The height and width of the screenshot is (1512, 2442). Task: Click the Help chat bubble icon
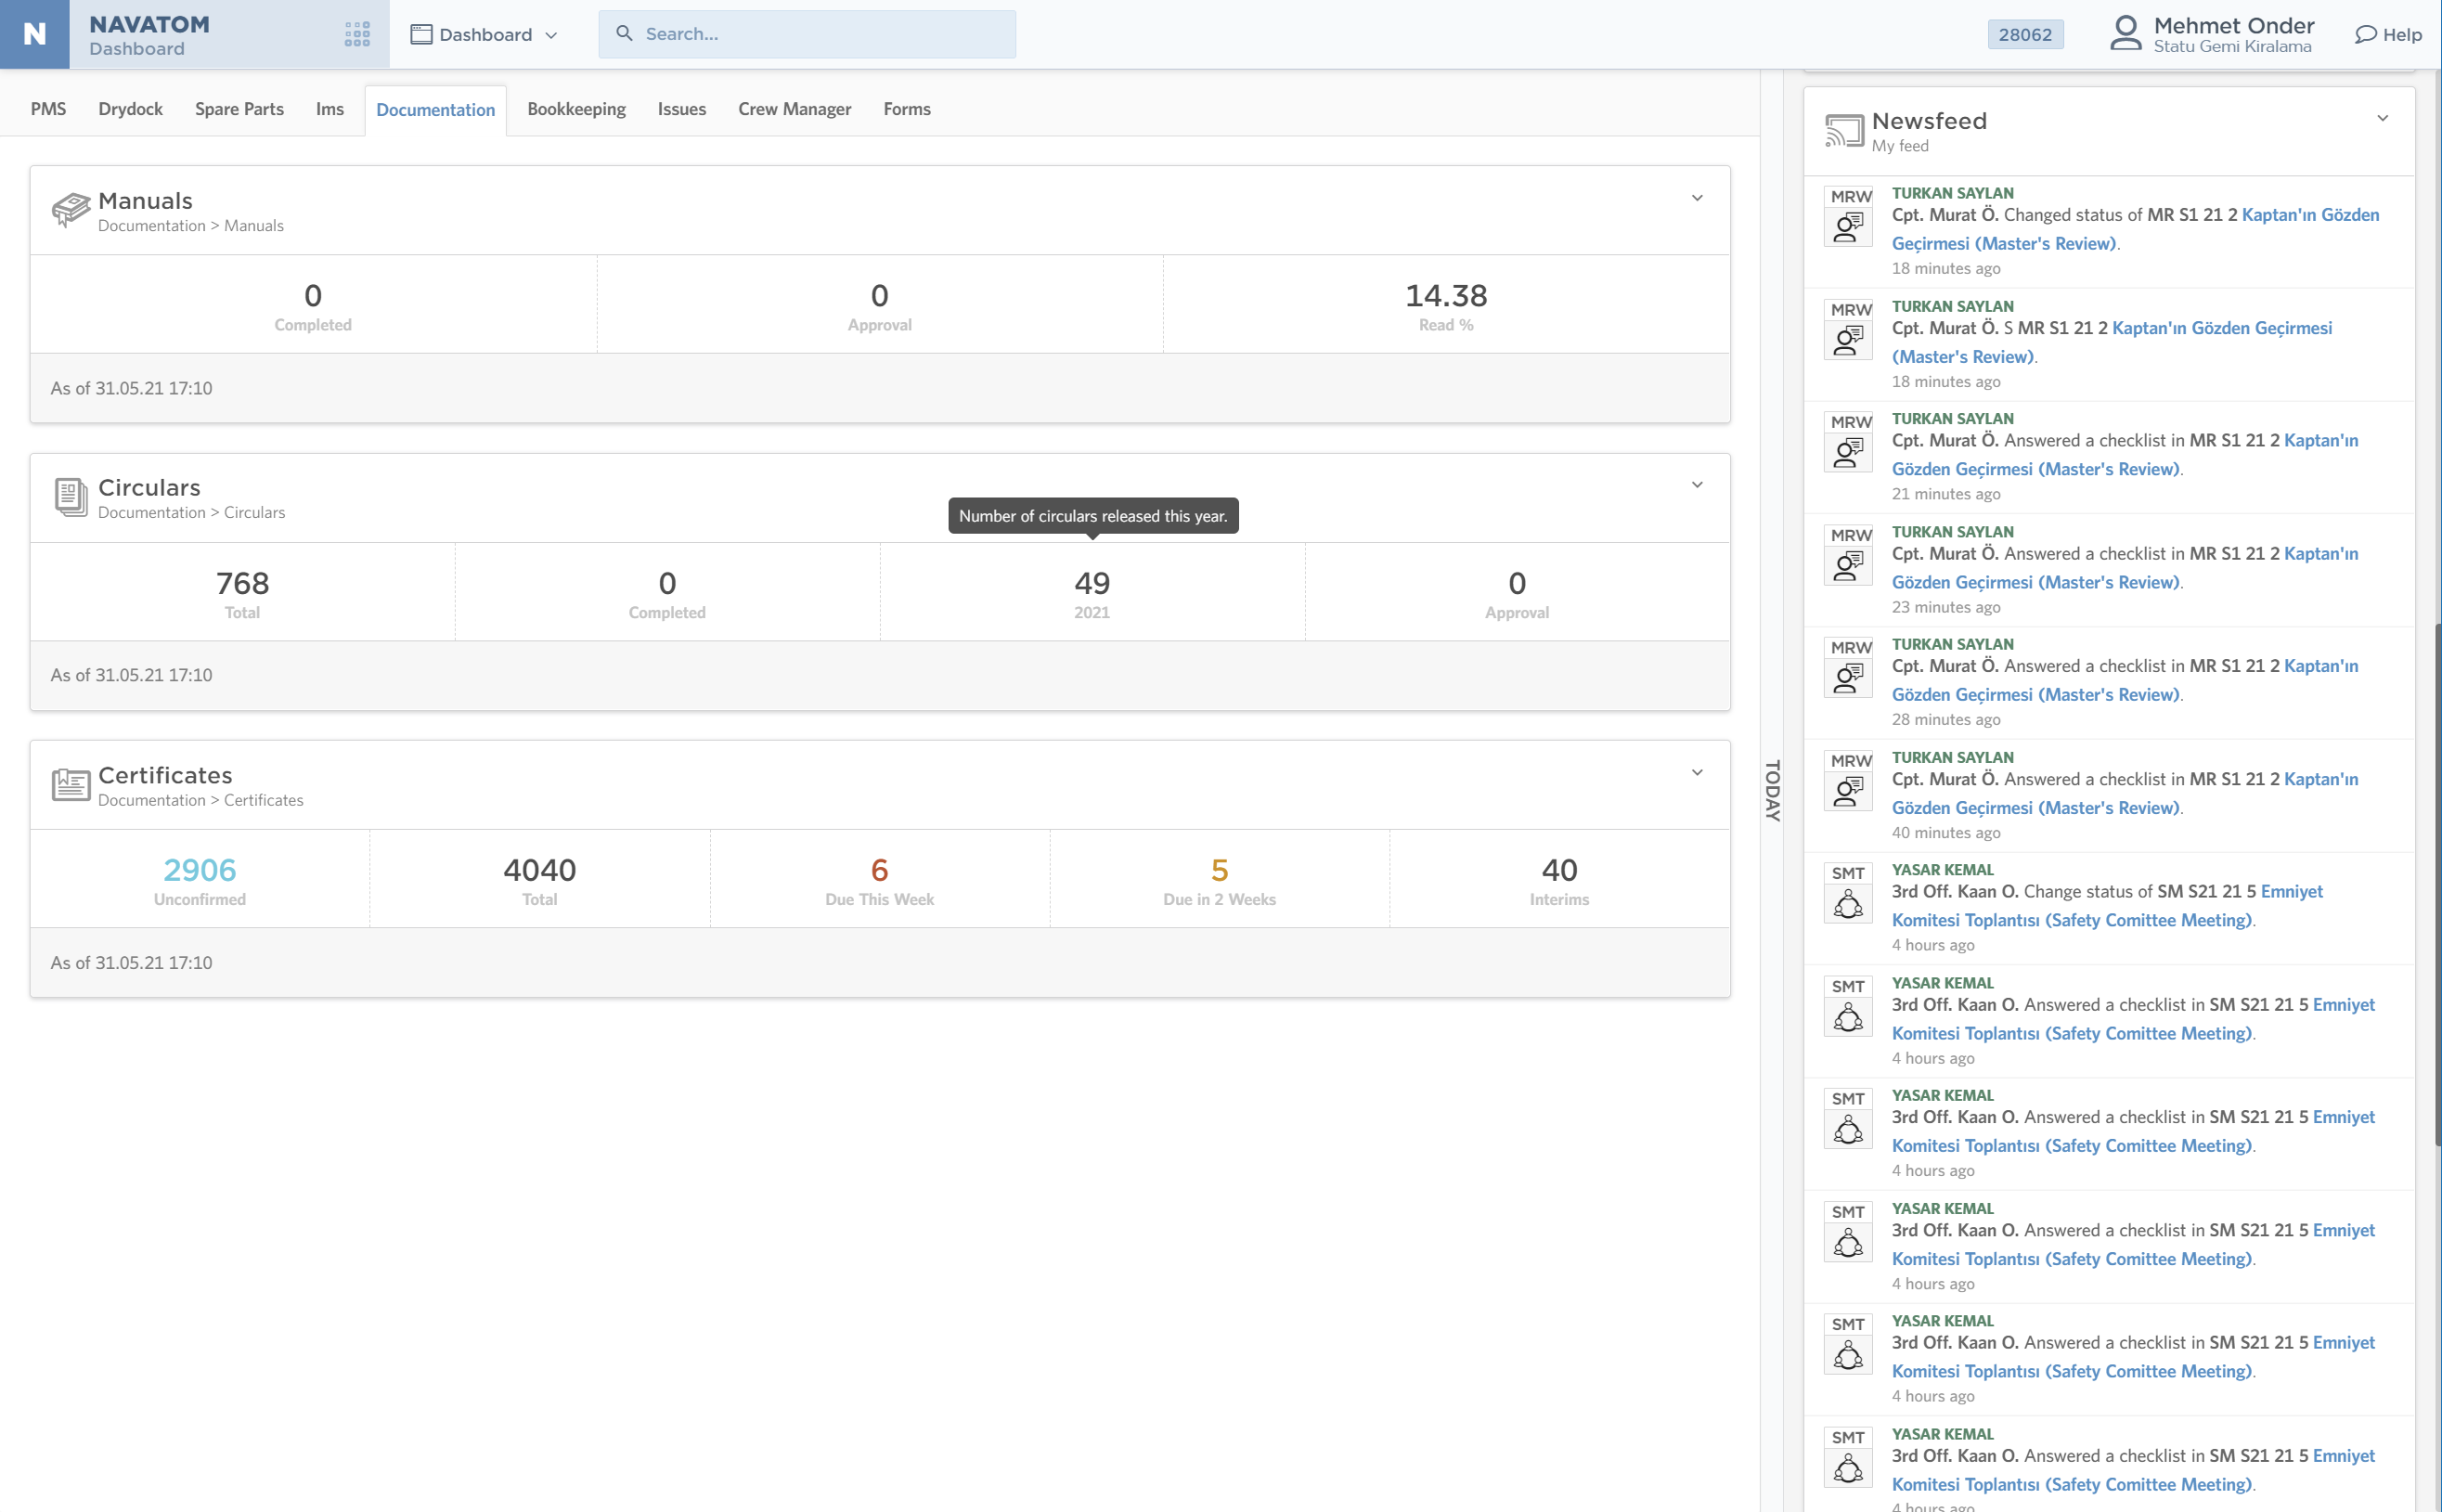click(2365, 35)
